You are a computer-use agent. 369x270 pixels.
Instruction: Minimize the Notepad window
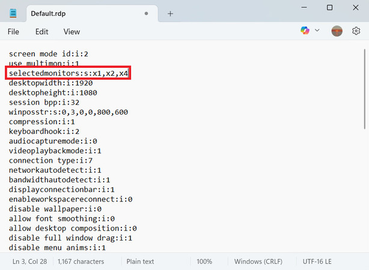pos(304,8)
